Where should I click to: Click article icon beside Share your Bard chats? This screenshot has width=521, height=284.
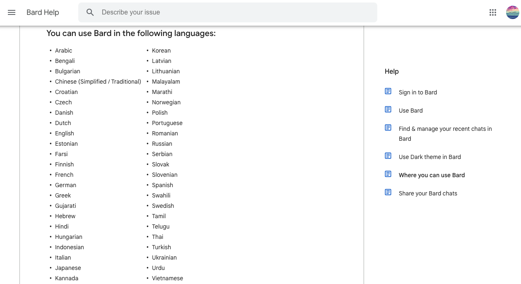(x=388, y=192)
